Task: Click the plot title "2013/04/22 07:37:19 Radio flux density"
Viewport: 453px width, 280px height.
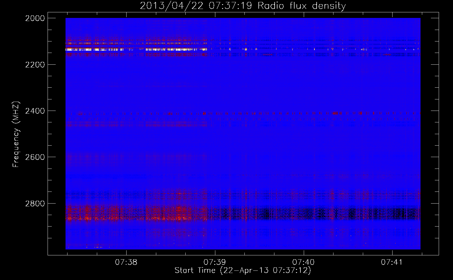Action: pyautogui.click(x=243, y=6)
